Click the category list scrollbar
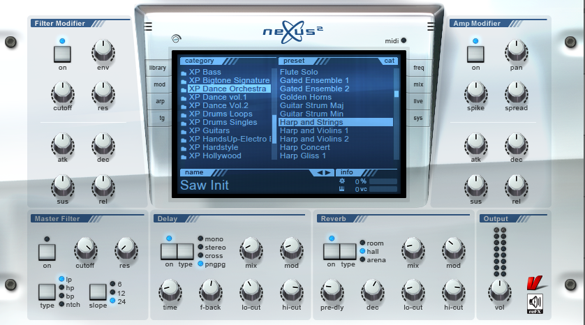This screenshot has width=585, height=325. coord(274,114)
